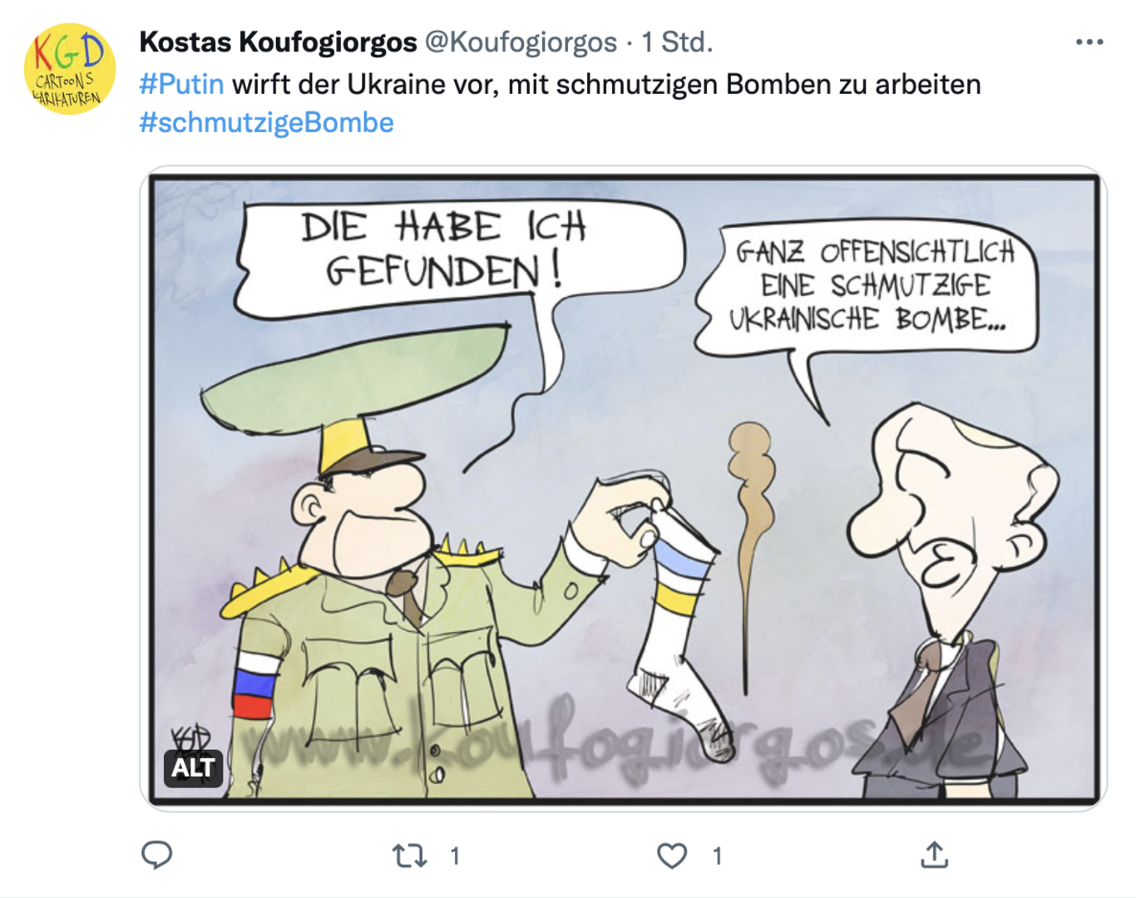Open the #Putin hashtag
Viewport: 1136px width, 898px height.
point(181,84)
